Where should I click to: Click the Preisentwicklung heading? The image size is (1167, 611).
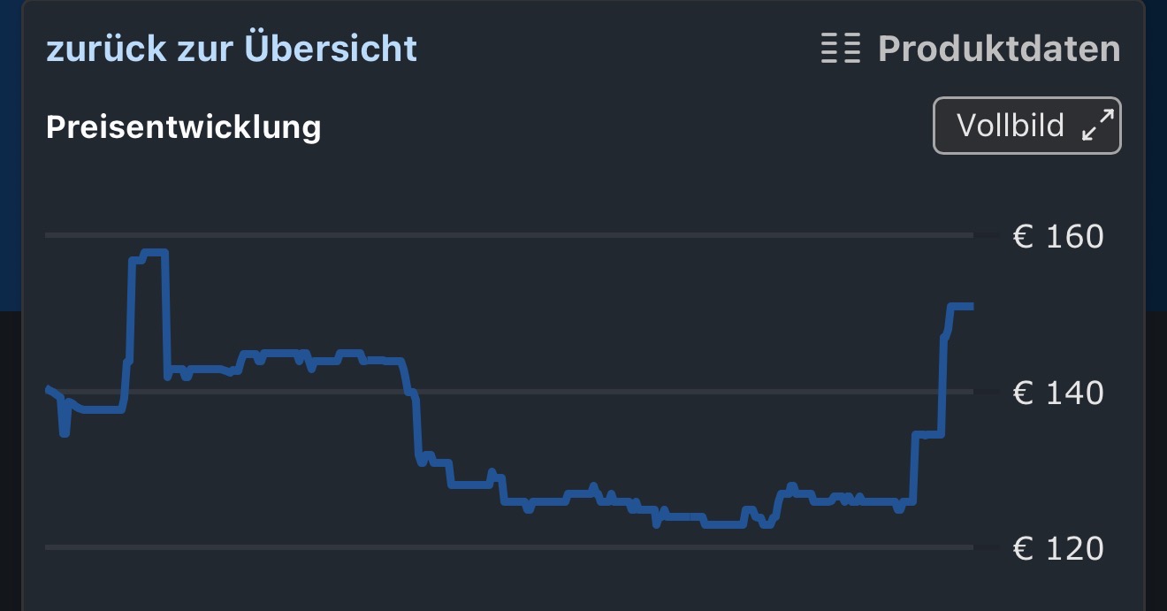(183, 127)
